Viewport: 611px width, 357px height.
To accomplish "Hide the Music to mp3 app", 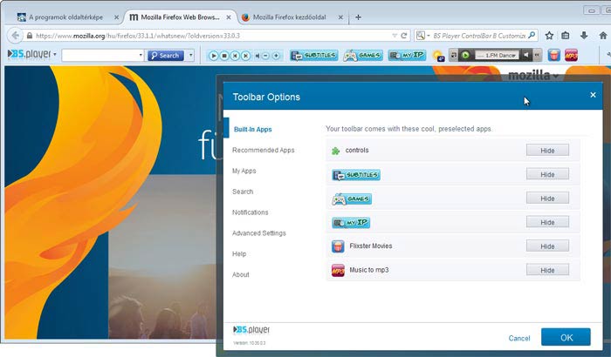I will pos(547,270).
